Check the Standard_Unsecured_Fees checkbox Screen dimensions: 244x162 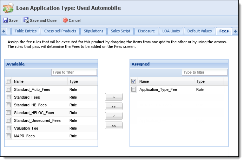(x=8, y=120)
